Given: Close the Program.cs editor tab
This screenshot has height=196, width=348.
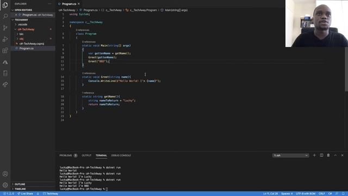Looking at the screenshot, I should (79, 4).
